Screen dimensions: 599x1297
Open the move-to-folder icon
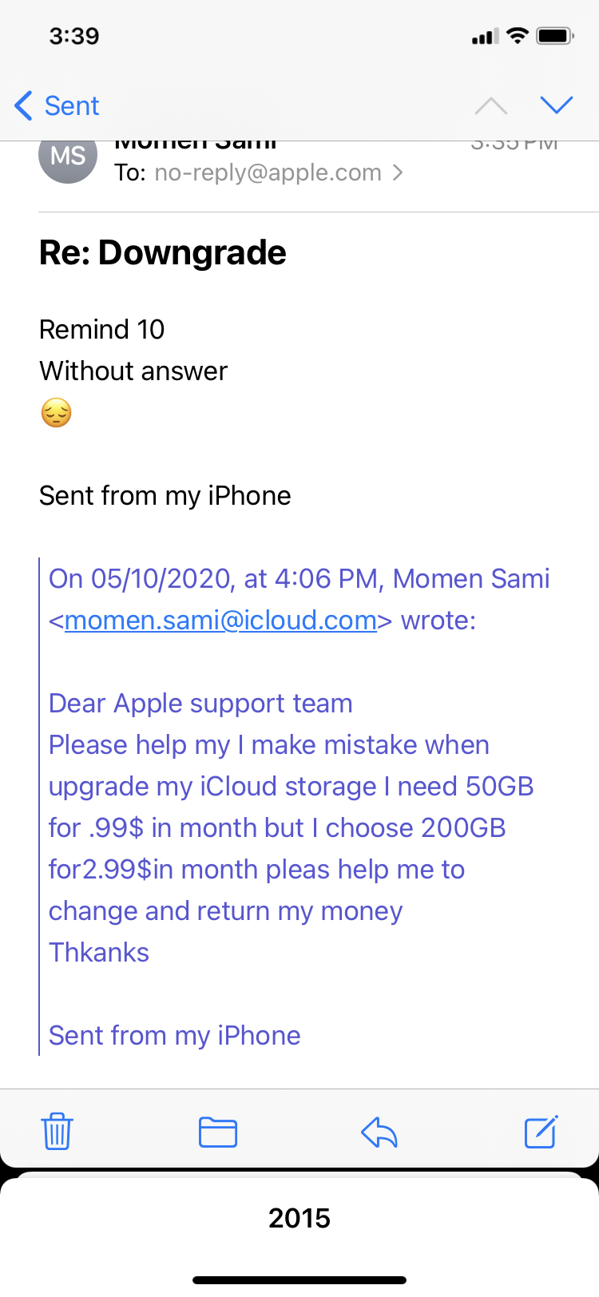point(218,1132)
